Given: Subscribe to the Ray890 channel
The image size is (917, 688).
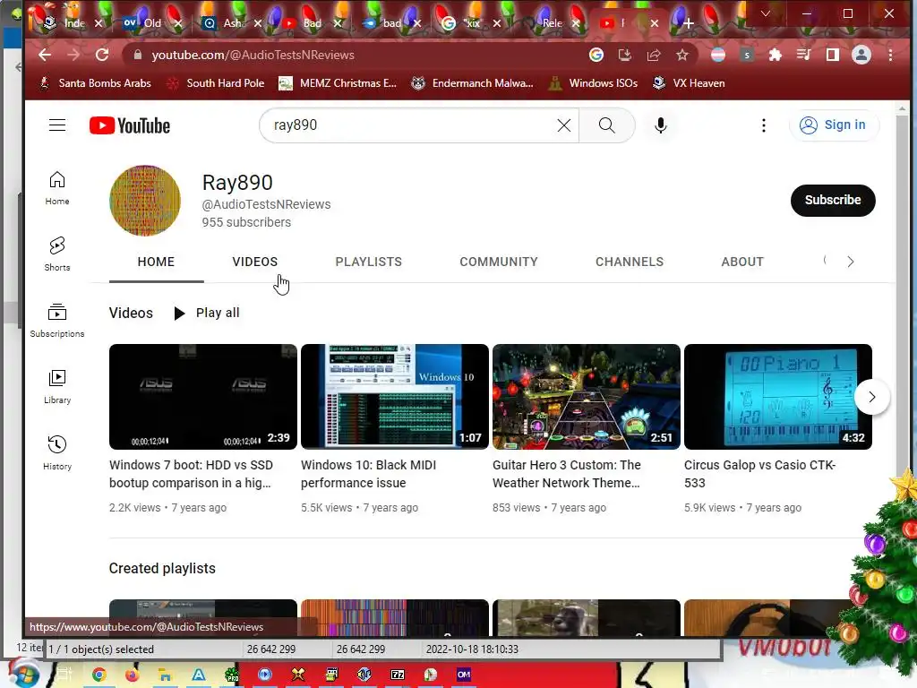Looking at the screenshot, I should 833,200.
